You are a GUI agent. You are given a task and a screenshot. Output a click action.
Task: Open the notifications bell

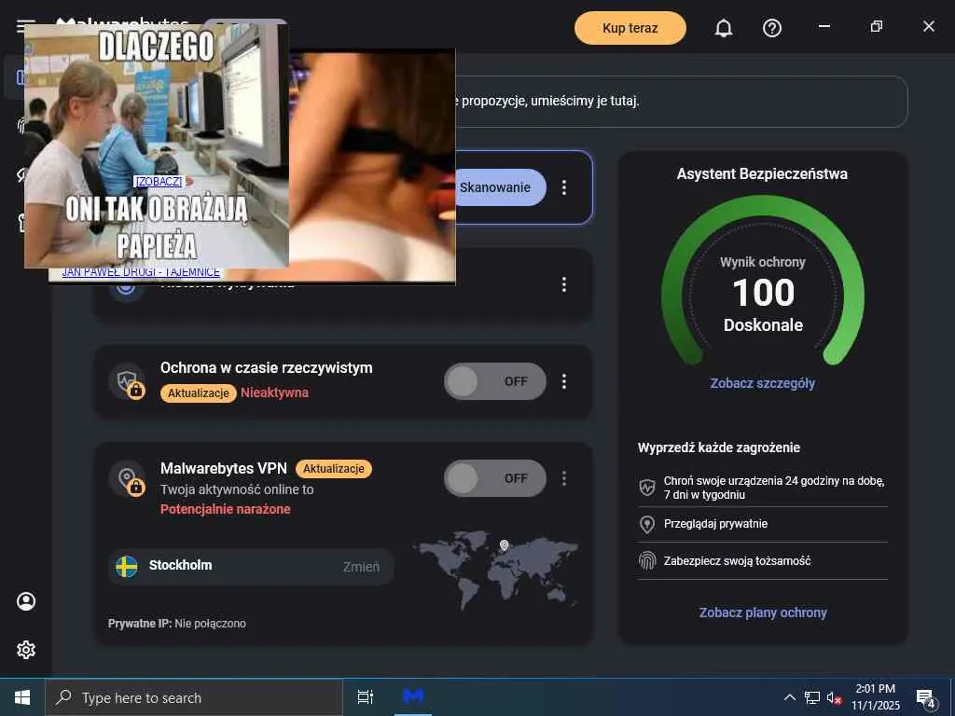[x=723, y=28]
